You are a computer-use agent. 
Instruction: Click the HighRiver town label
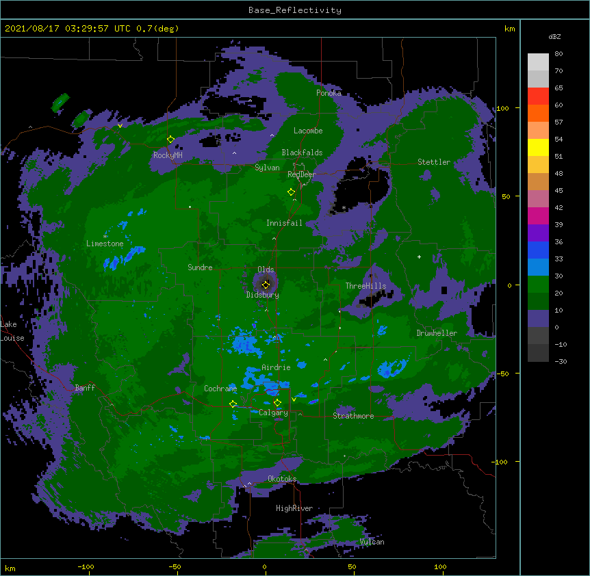(x=294, y=508)
